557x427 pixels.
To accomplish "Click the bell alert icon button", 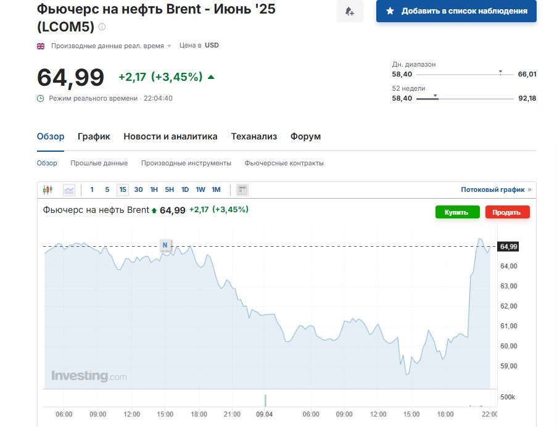I will tap(350, 11).
